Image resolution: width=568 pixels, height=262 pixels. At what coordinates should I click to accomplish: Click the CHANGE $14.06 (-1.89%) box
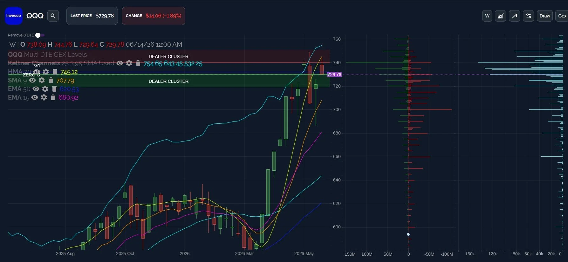[x=154, y=16]
